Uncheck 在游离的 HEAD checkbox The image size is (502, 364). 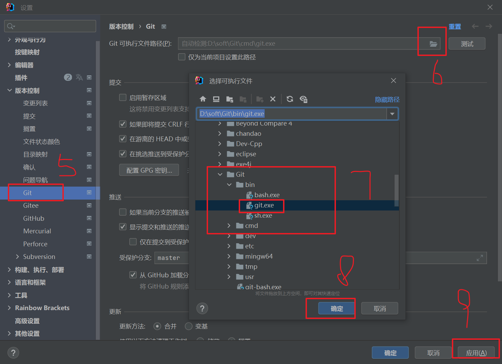coord(123,139)
